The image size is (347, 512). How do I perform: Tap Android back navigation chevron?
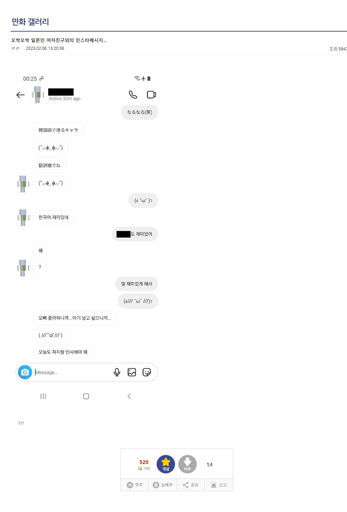click(x=129, y=396)
